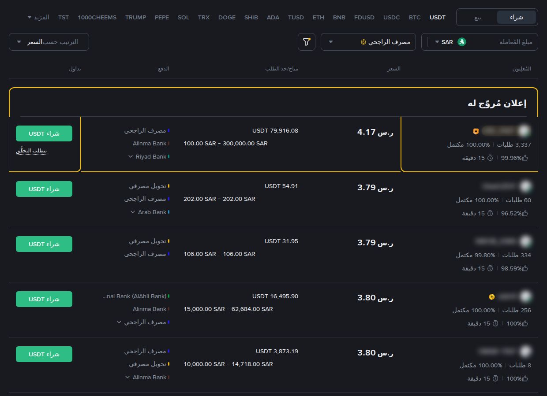Switch to the شراء (Buy) mode
The height and width of the screenshot is (396, 547).
517,17
